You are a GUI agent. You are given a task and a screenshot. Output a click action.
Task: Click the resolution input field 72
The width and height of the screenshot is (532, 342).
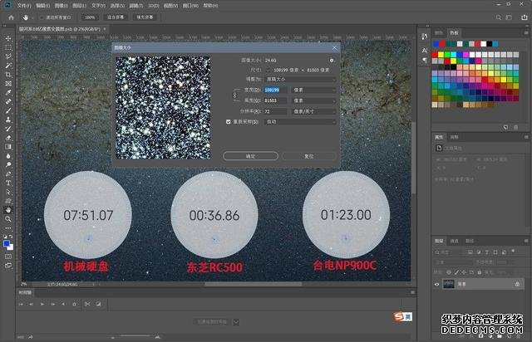click(275, 111)
